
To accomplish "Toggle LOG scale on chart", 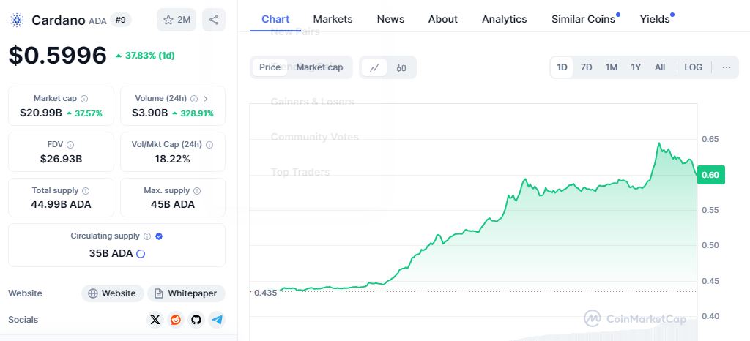I will (x=693, y=67).
